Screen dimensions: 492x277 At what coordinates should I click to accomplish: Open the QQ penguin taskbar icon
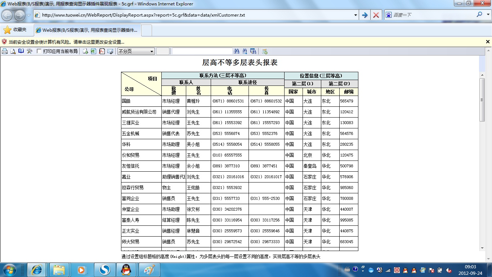(x=126, y=269)
